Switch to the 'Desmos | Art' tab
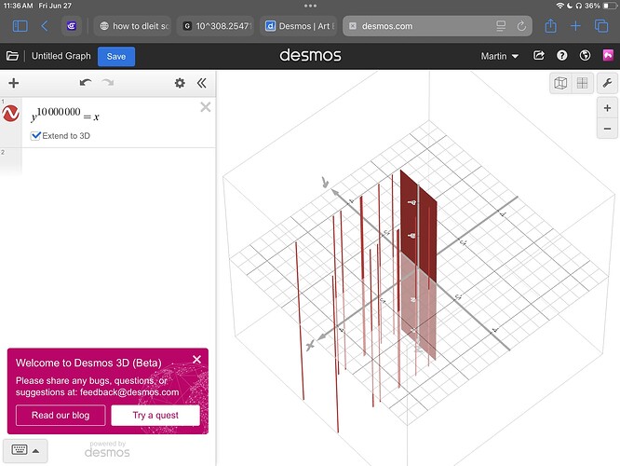This screenshot has height=466, width=620. [x=300, y=26]
